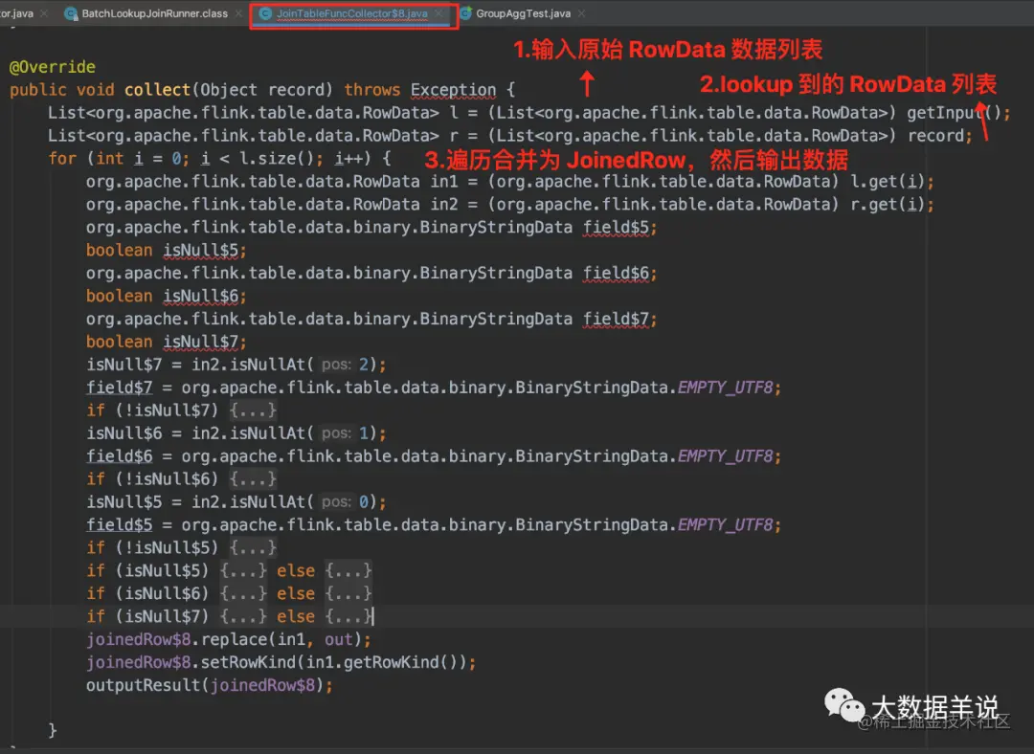Click the getInput() method call
The height and width of the screenshot is (754, 1034).
click(x=953, y=112)
